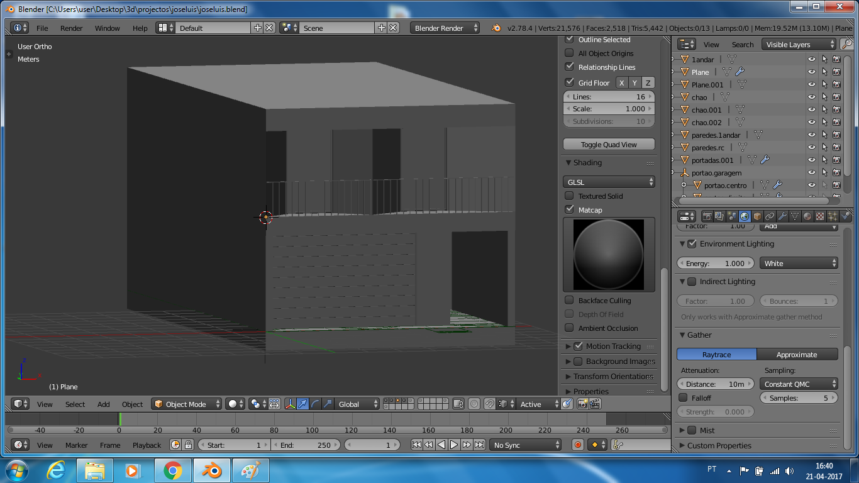The height and width of the screenshot is (483, 859).
Task: Click the outliner search magnifier icon
Action: (847, 44)
